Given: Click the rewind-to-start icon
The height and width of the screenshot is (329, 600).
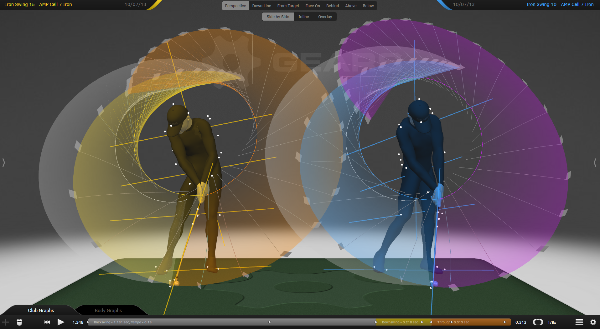Looking at the screenshot, I should 47,322.
